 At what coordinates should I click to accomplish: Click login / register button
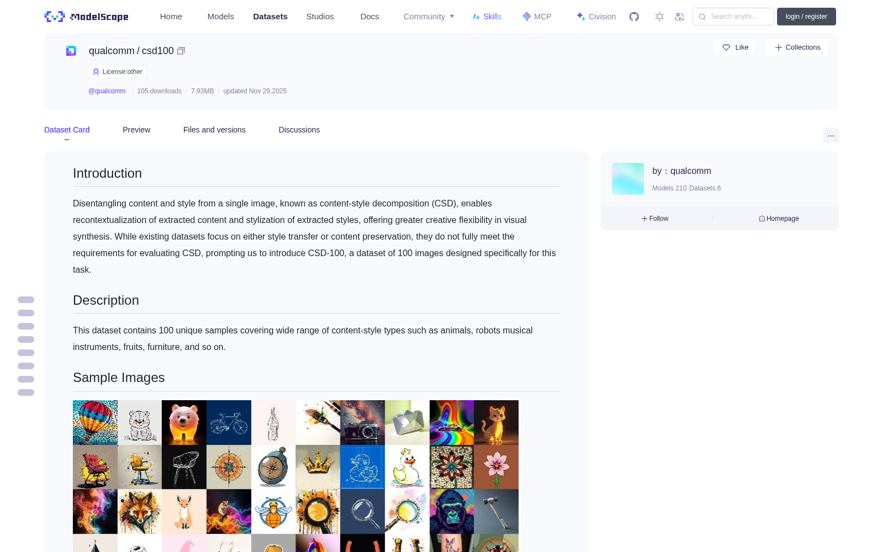point(806,17)
